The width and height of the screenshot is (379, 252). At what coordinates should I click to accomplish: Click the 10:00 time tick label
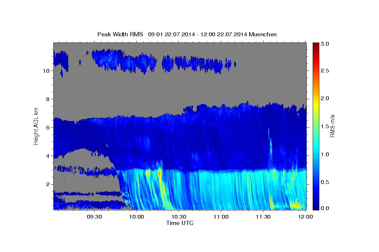[136, 217]
